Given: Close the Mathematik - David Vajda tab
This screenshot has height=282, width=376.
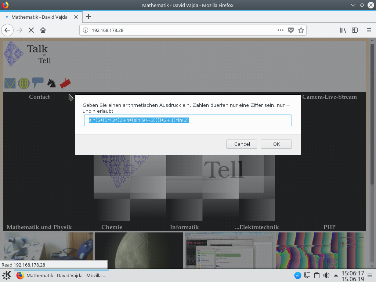Looking at the screenshot, I should pos(76,17).
